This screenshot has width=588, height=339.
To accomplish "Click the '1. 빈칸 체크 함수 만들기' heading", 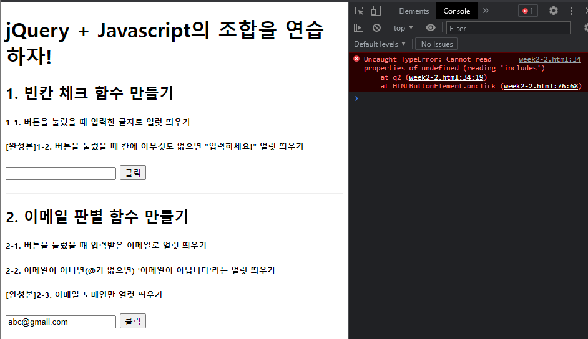I will pyautogui.click(x=89, y=93).
